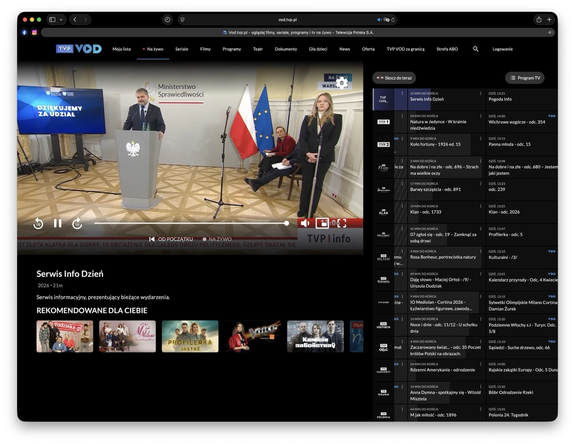This screenshot has height=444, width=575.
Task: Expand Safari sidebar view dropdown
Action: pos(61,19)
